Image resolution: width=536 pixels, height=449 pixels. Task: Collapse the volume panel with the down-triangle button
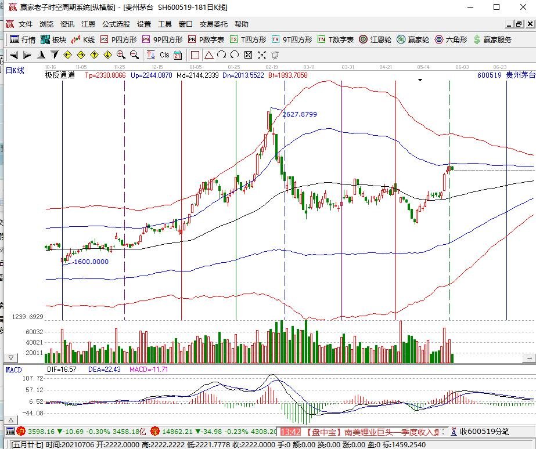point(10,358)
